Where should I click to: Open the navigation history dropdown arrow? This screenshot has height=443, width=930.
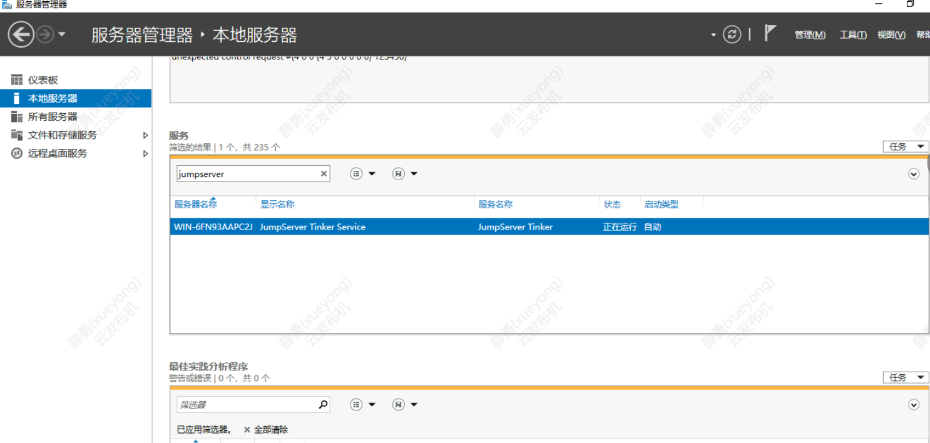point(61,35)
